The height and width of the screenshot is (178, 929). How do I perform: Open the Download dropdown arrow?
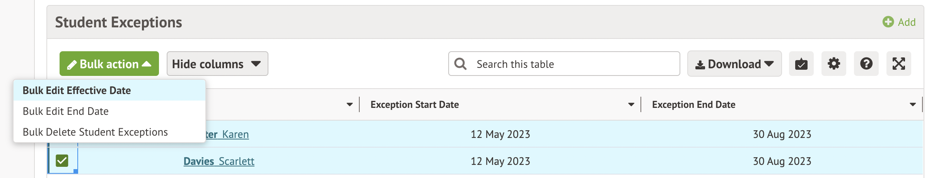[x=769, y=64]
